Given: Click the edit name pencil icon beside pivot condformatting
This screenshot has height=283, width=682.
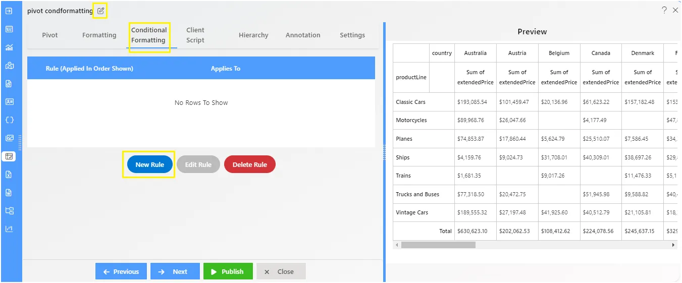Looking at the screenshot, I should click(100, 11).
